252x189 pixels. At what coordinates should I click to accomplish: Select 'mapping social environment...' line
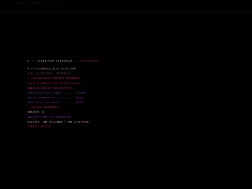tap(51, 88)
